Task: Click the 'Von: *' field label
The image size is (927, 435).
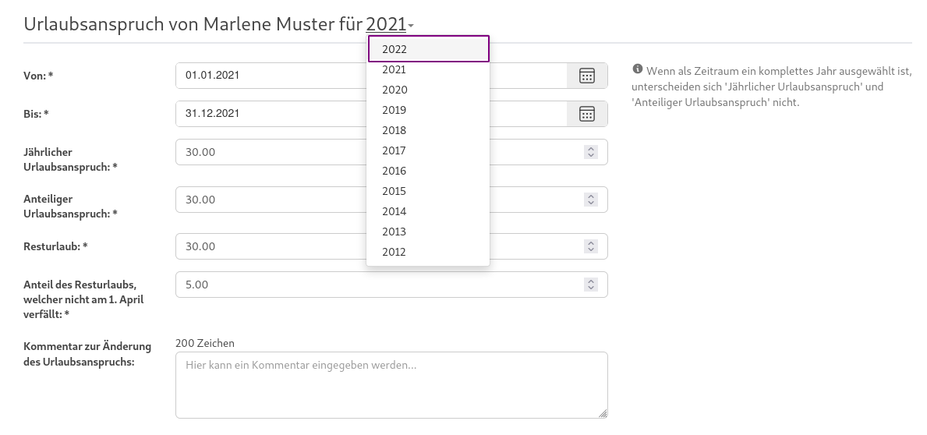Action: click(38, 76)
